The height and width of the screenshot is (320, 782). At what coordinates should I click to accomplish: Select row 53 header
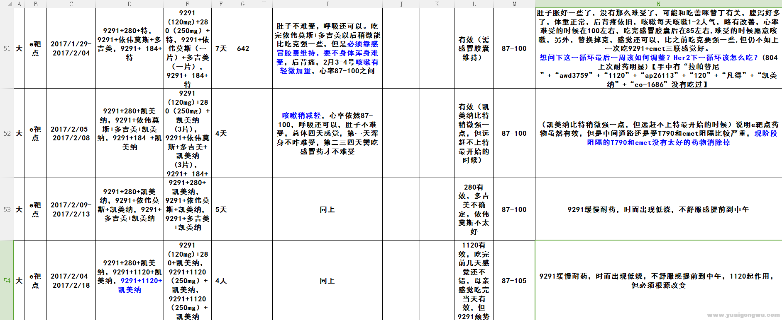coord(7,209)
